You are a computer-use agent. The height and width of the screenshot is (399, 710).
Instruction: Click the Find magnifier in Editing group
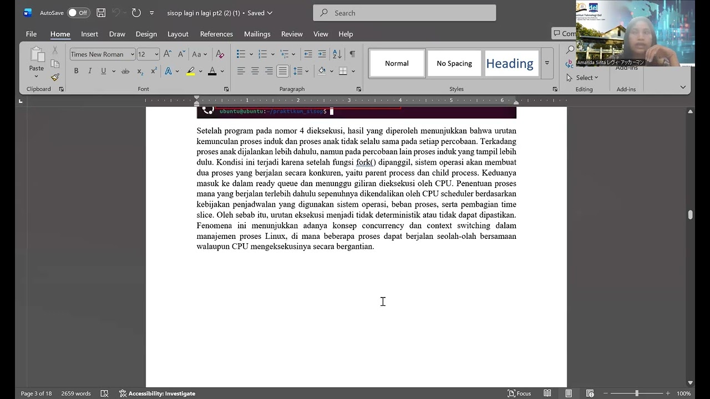tap(570, 50)
